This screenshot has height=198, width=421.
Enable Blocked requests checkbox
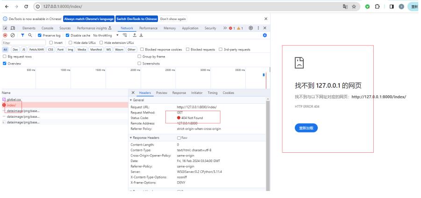[188, 49]
